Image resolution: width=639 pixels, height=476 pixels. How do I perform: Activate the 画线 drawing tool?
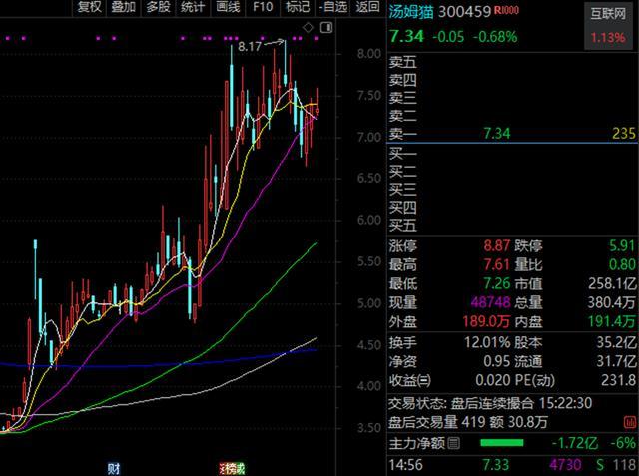pos(228,7)
